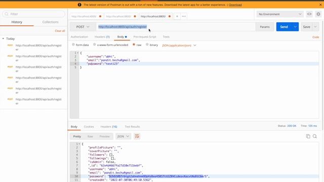Image resolution: width=324 pixels, height=182 pixels.
Task: Collapse response JSON at line 1
Action: 79,144
